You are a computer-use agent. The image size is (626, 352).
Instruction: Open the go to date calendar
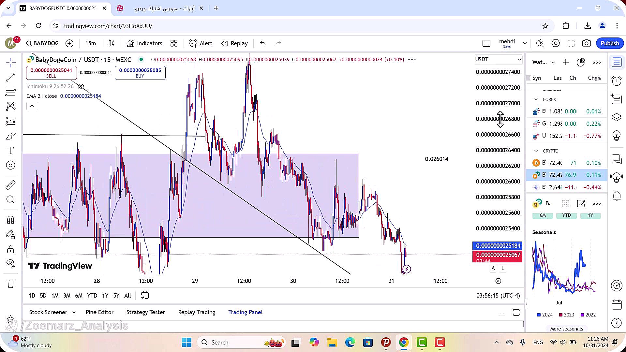[x=145, y=295]
